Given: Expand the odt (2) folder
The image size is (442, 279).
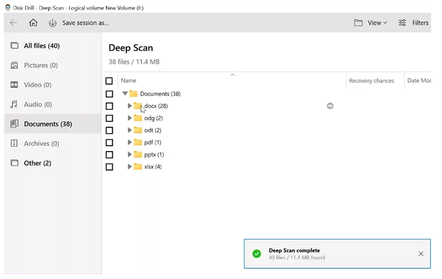Looking at the screenshot, I should 130,130.
